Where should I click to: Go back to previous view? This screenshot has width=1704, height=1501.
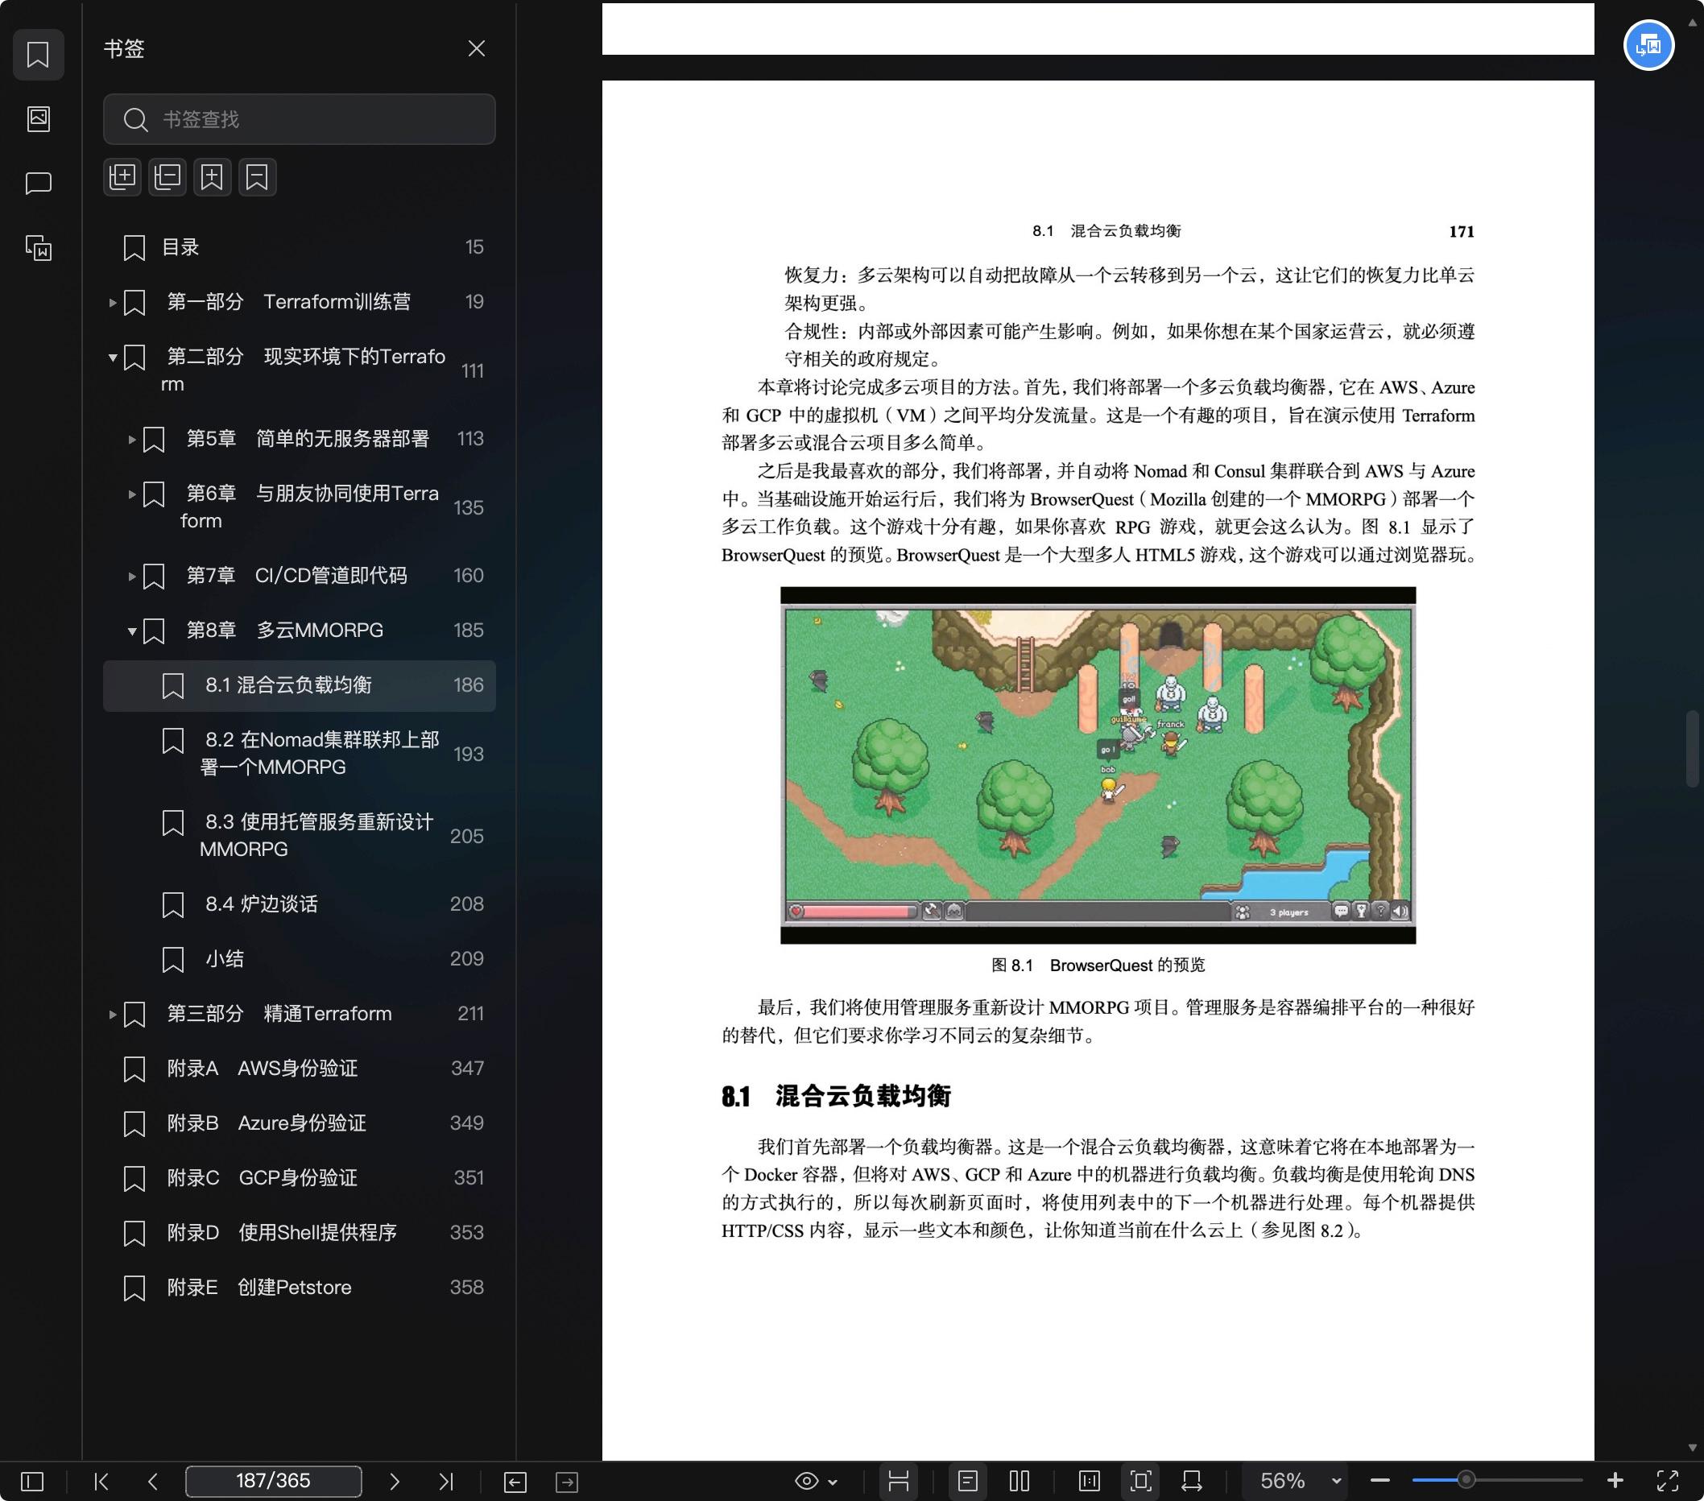coord(515,1482)
